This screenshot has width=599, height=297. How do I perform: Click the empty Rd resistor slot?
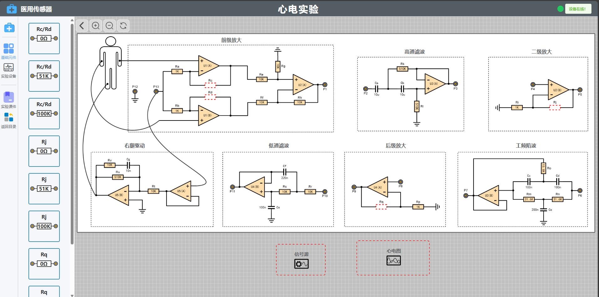click(x=210, y=97)
